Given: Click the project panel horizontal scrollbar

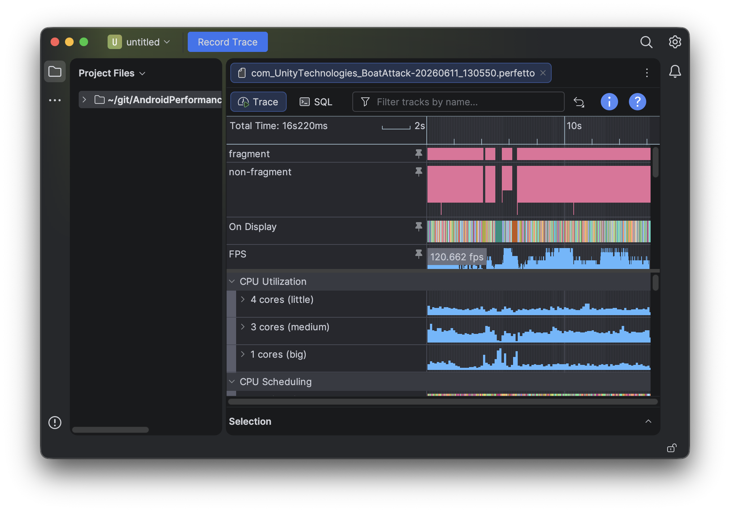Looking at the screenshot, I should pyautogui.click(x=110, y=430).
